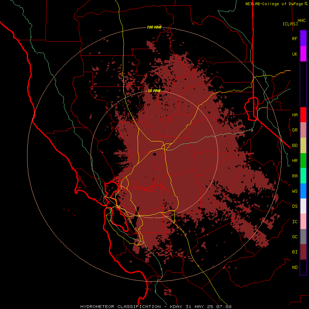Click the RF legend label

(295, 38)
